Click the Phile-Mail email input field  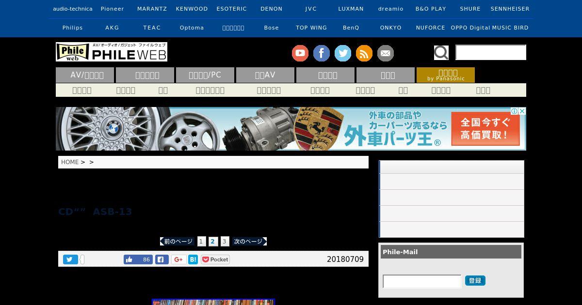pos(422,281)
